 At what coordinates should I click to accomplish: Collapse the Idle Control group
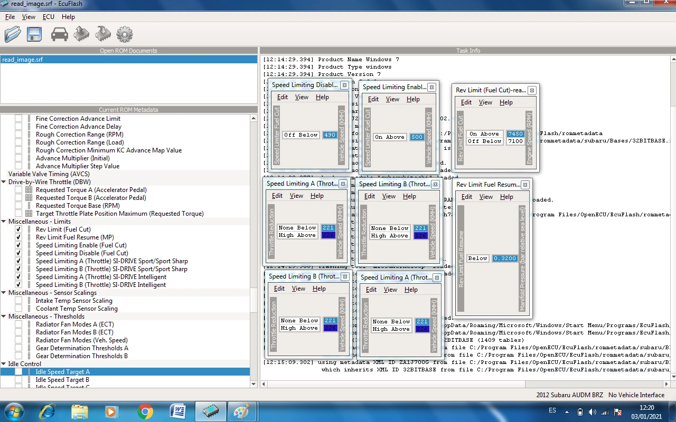click(x=4, y=364)
